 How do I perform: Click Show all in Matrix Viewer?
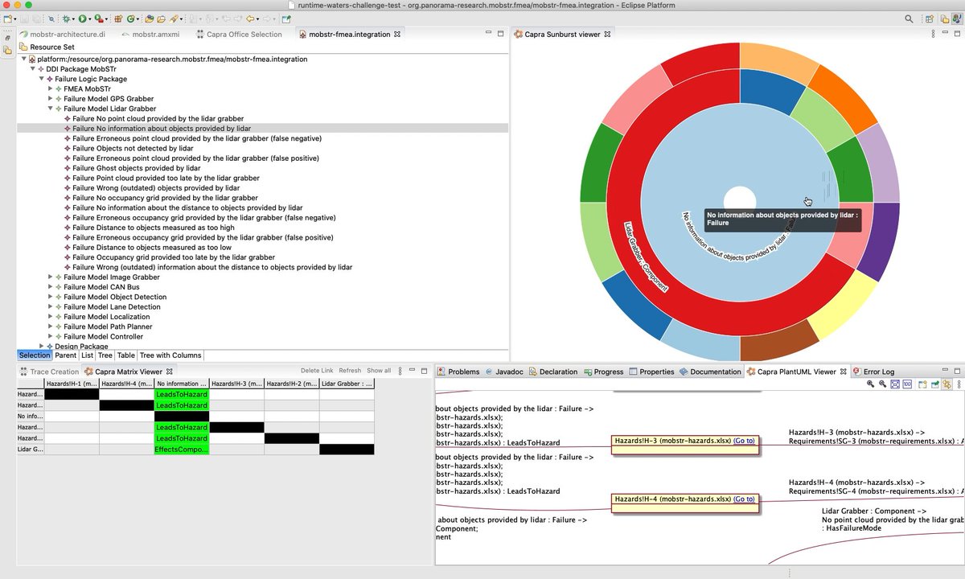pyautogui.click(x=379, y=371)
